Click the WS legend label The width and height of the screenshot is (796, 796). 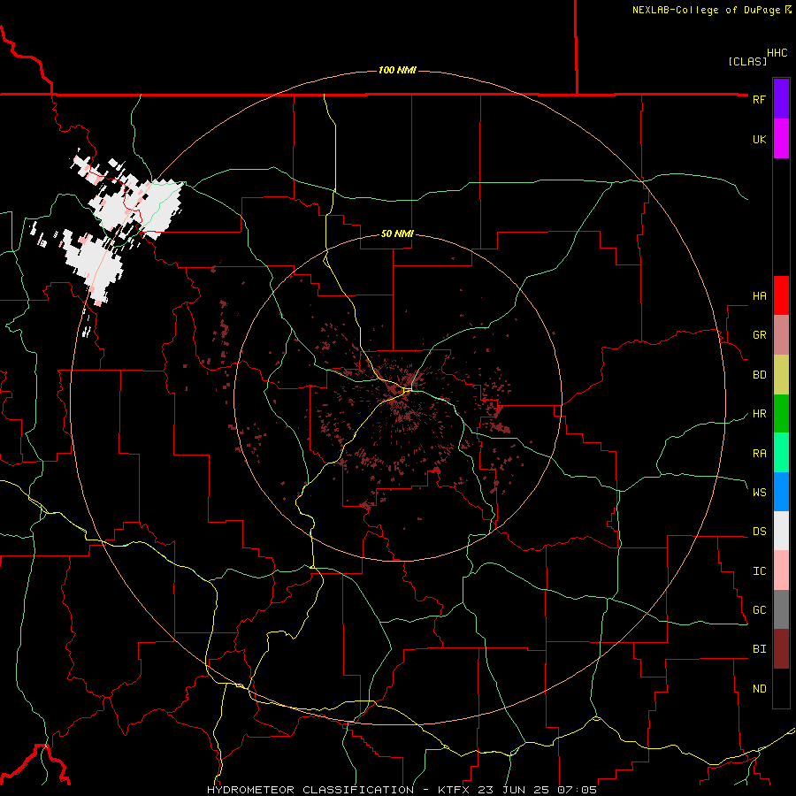(x=759, y=493)
